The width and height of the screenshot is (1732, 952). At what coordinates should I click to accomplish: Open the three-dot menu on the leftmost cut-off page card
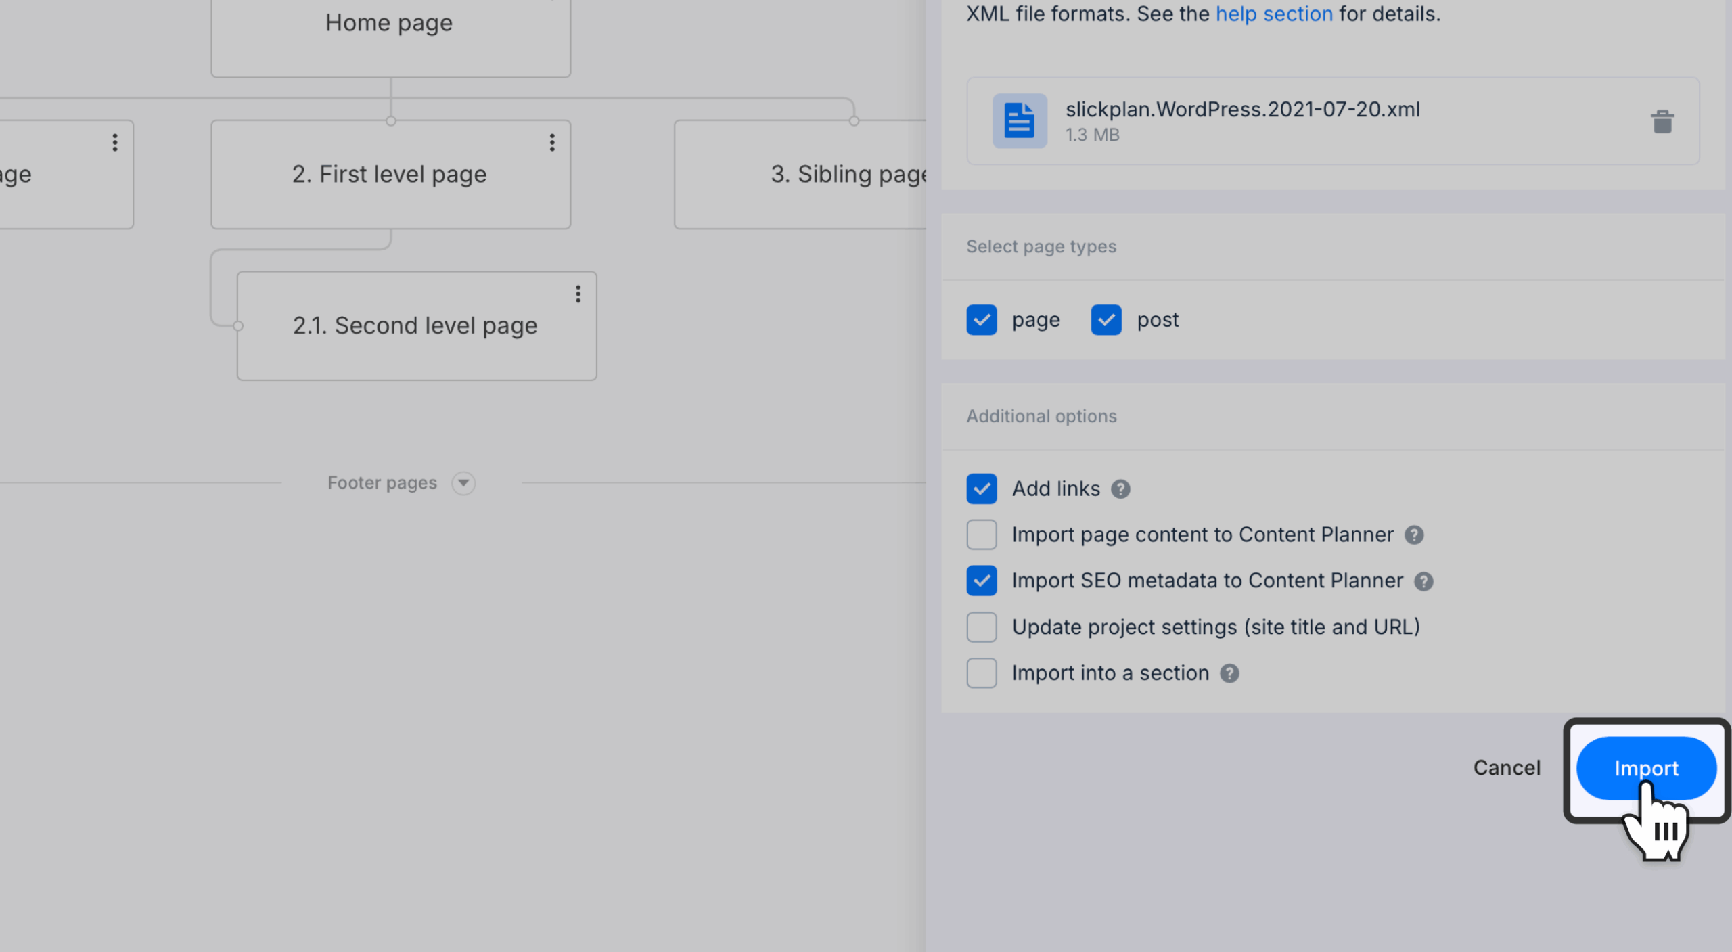click(115, 142)
